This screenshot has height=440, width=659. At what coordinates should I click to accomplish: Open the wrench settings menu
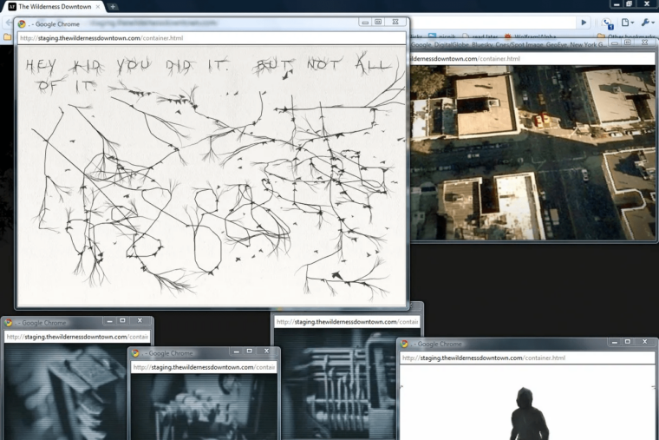coord(648,23)
